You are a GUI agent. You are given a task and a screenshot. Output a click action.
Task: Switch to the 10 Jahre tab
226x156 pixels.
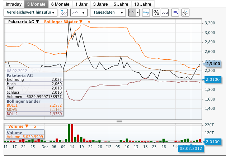(x=143, y=4)
